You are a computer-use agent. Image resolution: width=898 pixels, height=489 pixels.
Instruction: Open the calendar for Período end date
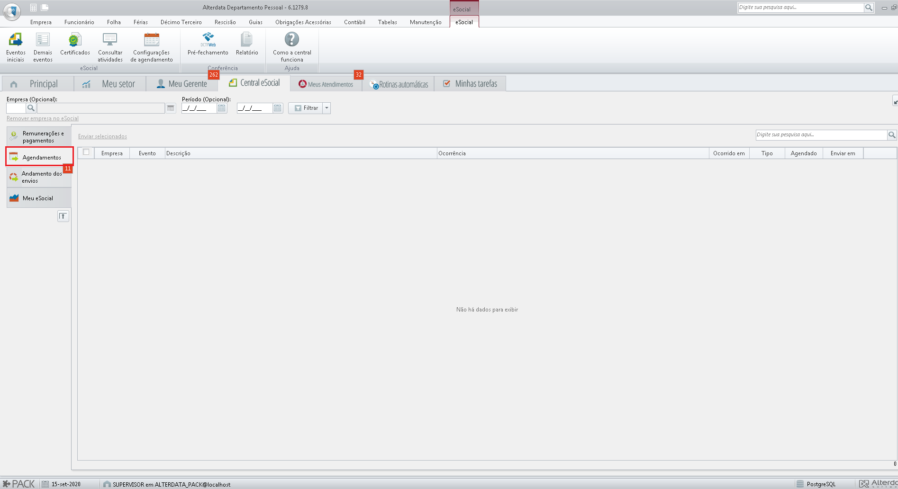tap(277, 108)
